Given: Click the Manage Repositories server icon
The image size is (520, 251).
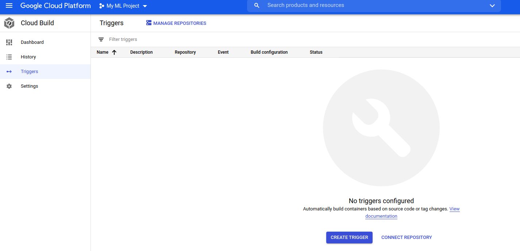Looking at the screenshot, I should [x=149, y=23].
